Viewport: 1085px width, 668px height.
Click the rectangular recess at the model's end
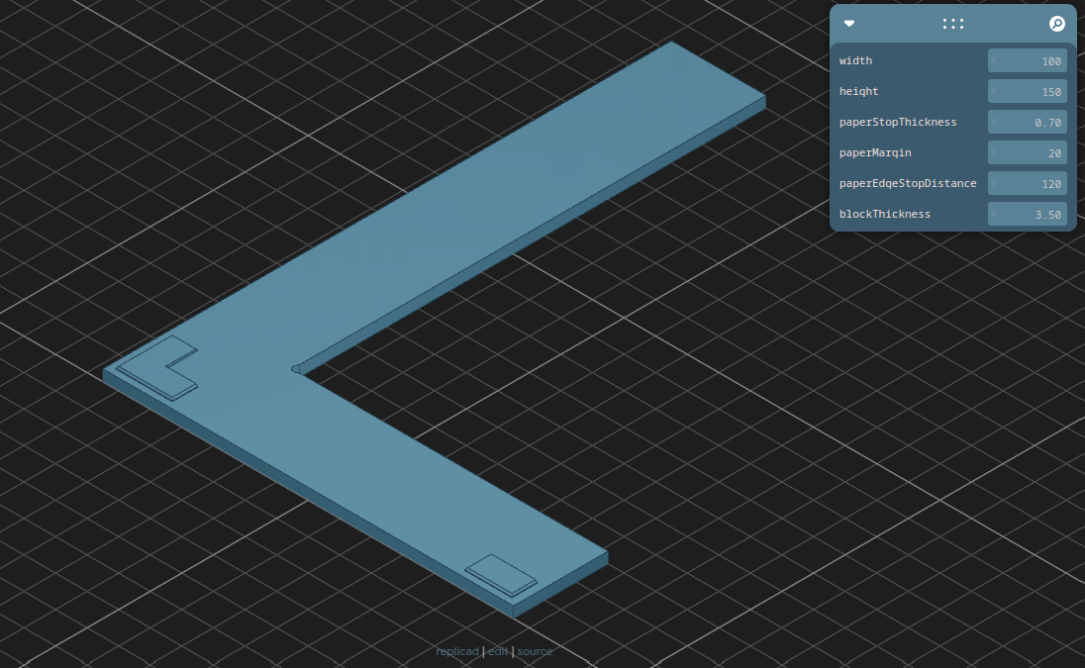(x=501, y=575)
